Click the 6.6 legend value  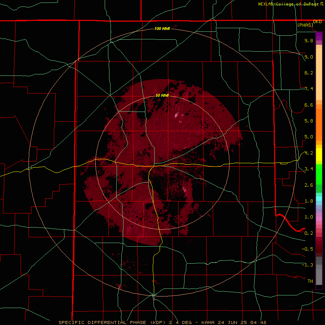pyautogui.click(x=309, y=105)
